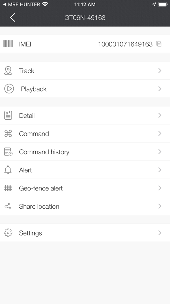Image resolution: width=170 pixels, height=304 pixels.
Task: Open Settings using right chevron arrow
Action: click(x=160, y=233)
